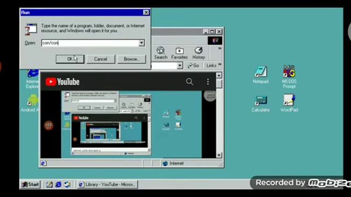Open the YouTube three-dot menu

pos(208,82)
